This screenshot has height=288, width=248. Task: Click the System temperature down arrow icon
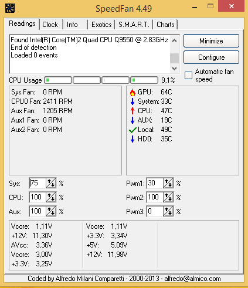tap(133, 101)
